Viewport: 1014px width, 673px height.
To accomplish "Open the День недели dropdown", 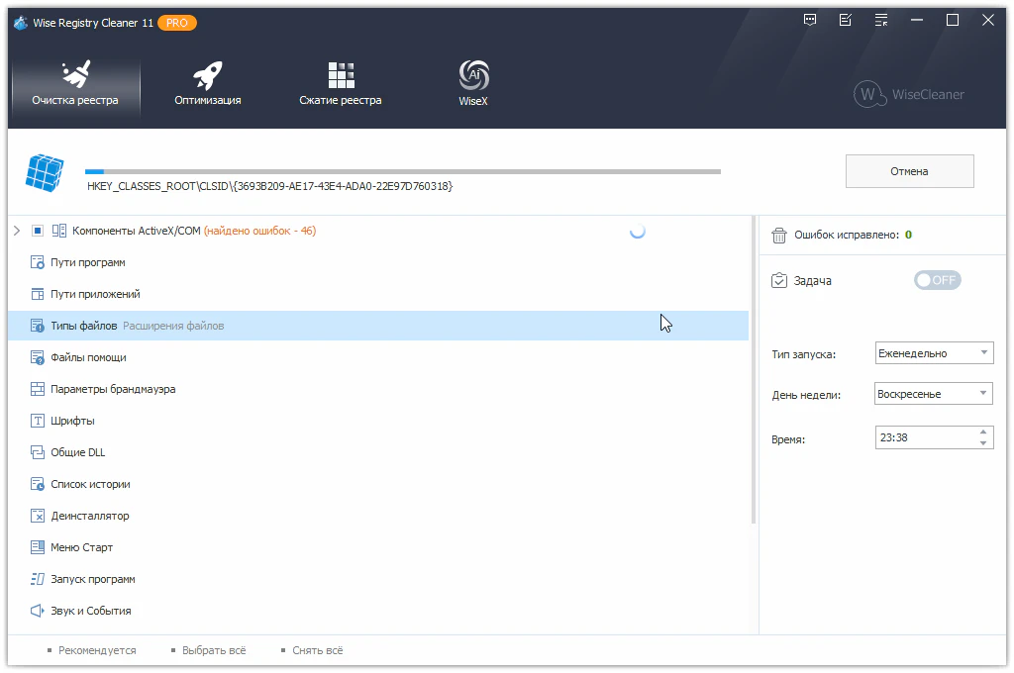I will pyautogui.click(x=934, y=394).
